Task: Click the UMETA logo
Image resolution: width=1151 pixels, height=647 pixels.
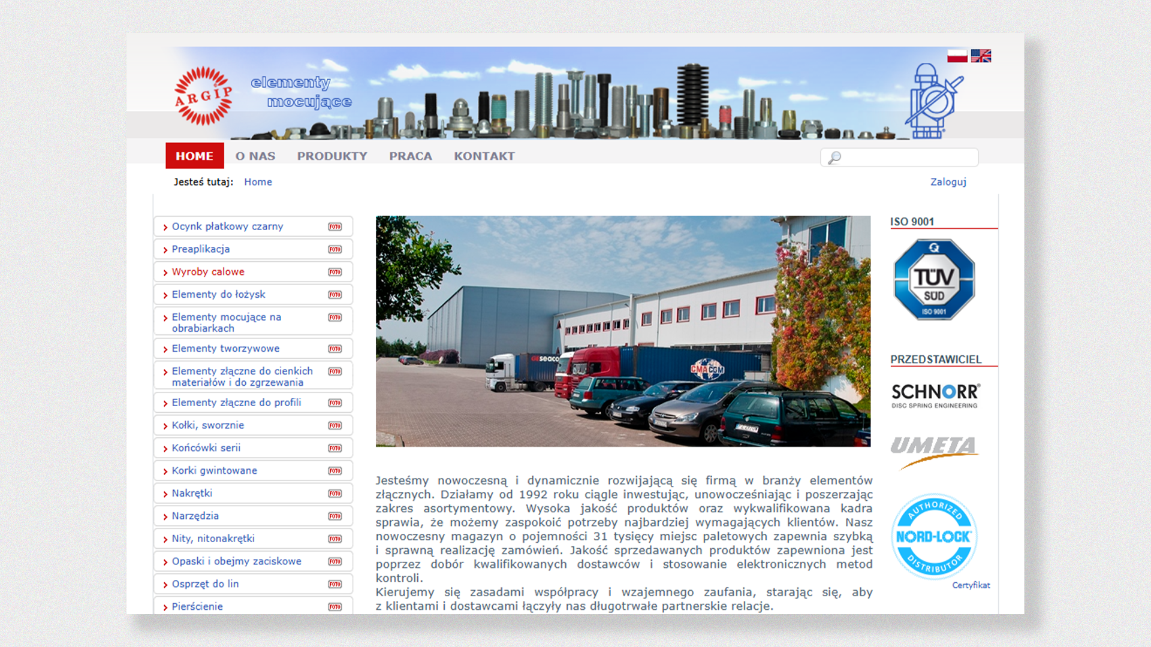Action: 934,451
